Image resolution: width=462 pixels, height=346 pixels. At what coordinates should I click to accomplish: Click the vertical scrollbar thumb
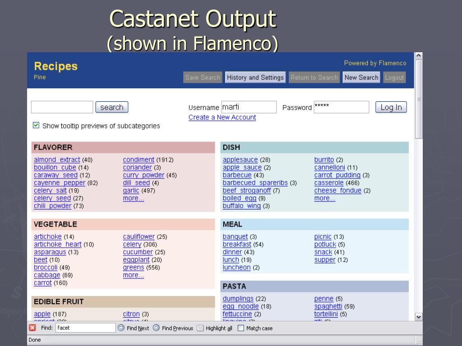click(418, 99)
